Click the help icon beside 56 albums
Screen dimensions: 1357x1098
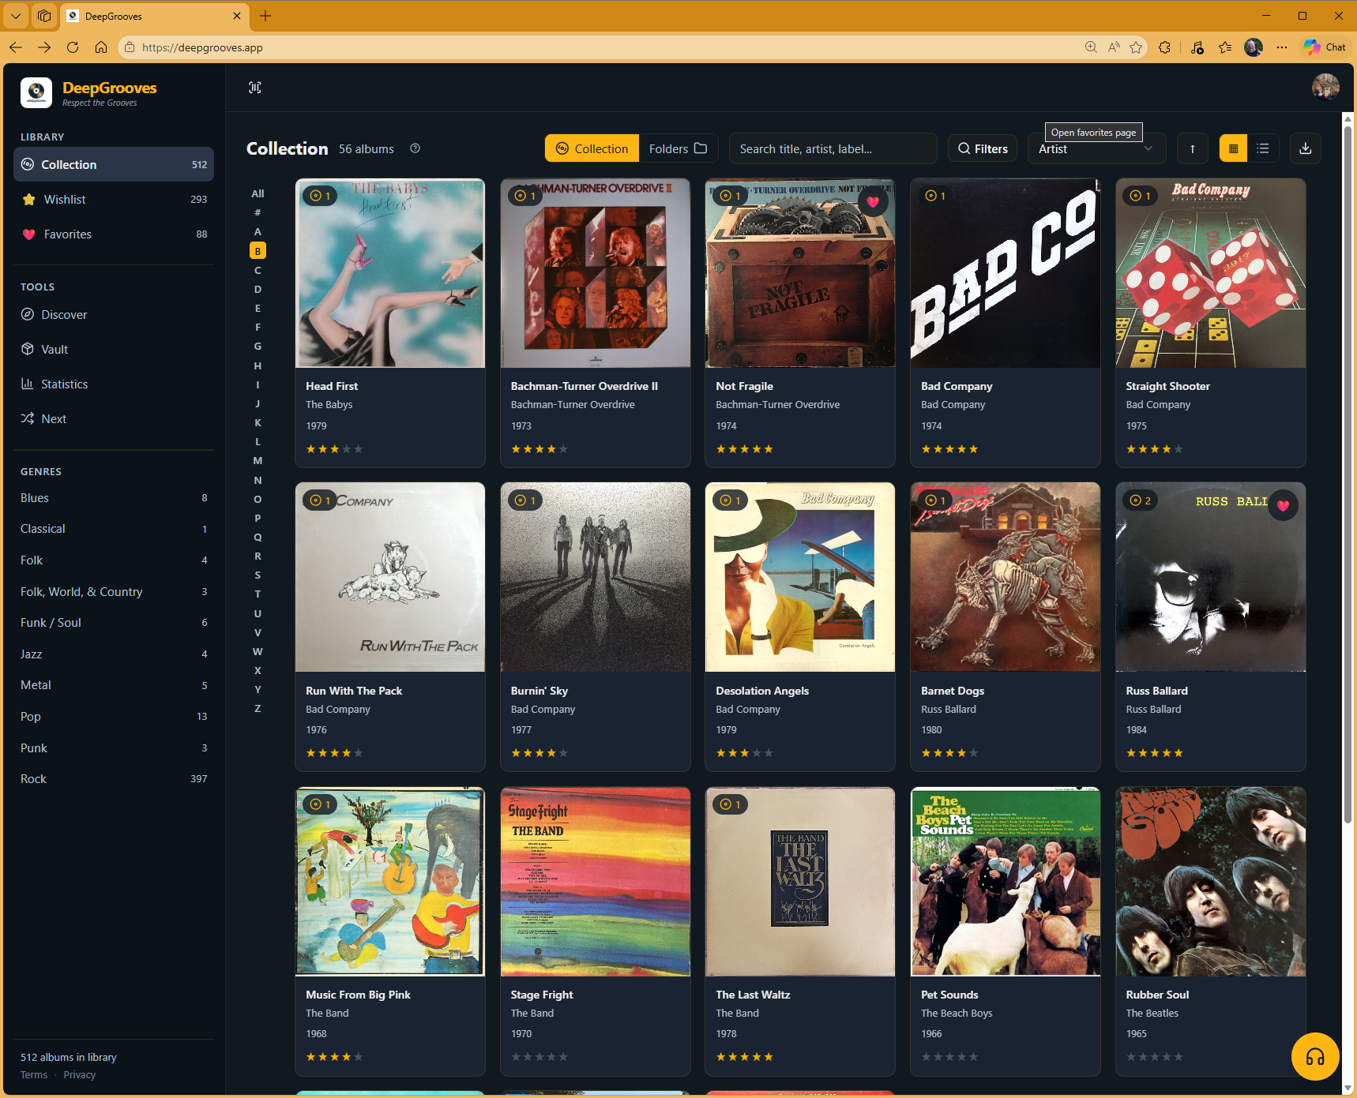(x=415, y=148)
